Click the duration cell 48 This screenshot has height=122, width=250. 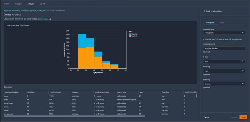click(28, 100)
